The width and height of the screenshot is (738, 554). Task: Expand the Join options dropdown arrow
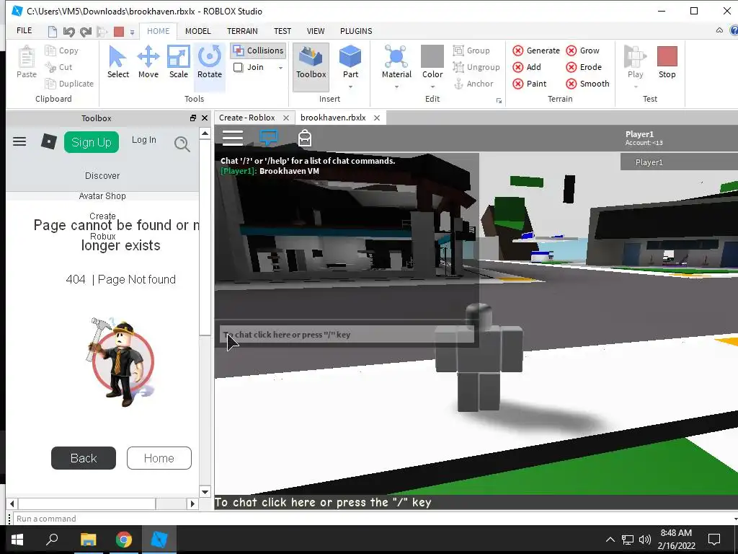[281, 68]
